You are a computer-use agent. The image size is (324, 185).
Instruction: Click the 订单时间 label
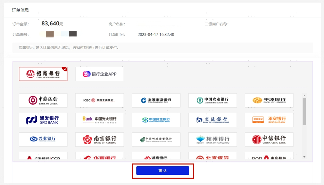click(x=117, y=35)
